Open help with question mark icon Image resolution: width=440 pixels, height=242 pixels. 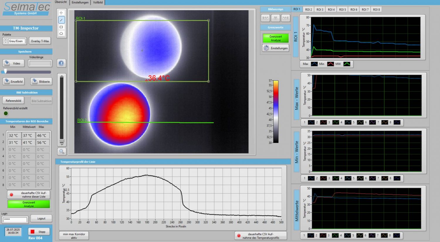pos(61,63)
